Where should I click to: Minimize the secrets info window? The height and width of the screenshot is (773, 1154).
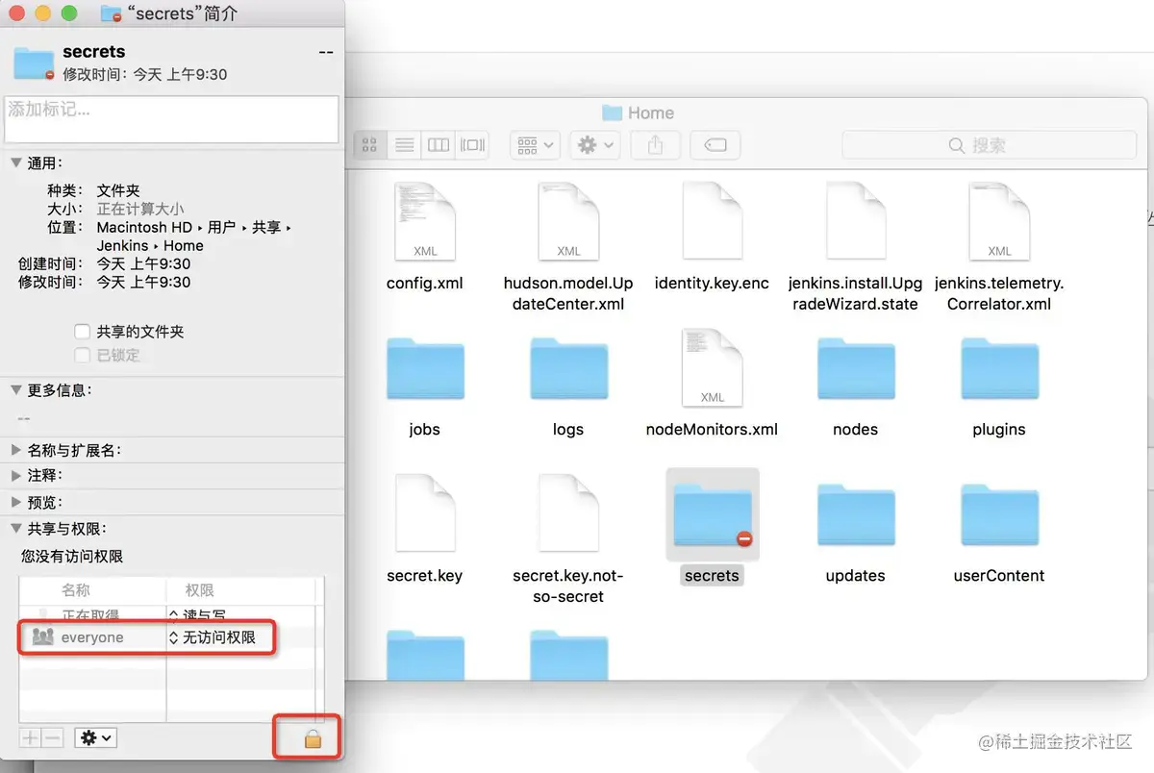pyautogui.click(x=43, y=13)
